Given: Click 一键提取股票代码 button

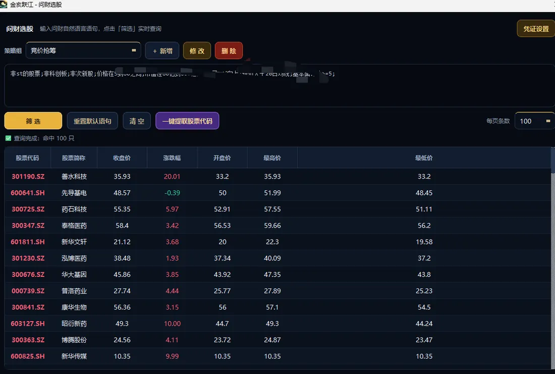Looking at the screenshot, I should [x=187, y=121].
